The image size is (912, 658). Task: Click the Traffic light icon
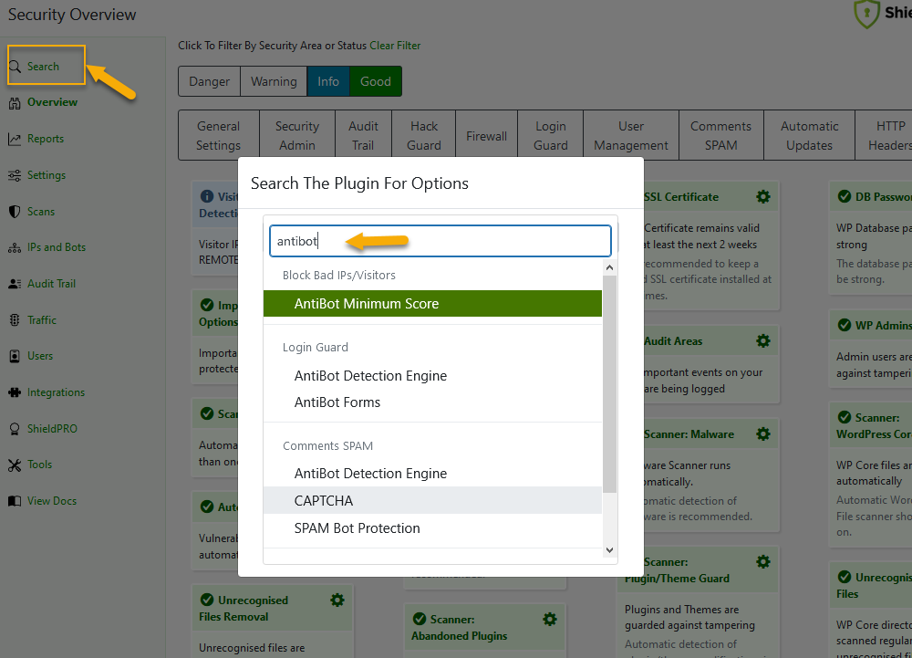click(15, 320)
